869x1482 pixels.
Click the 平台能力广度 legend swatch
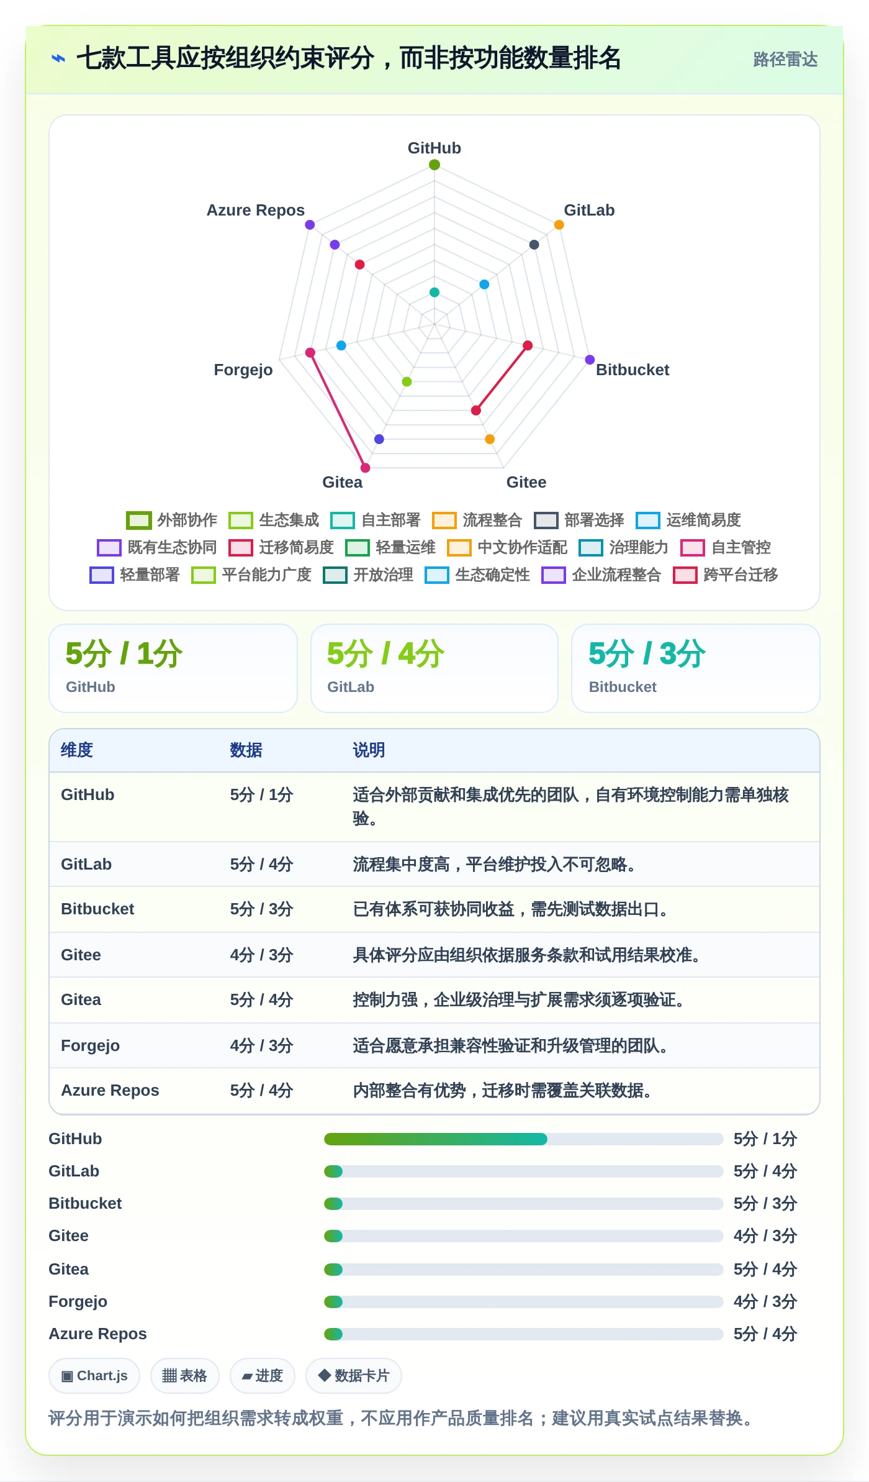pos(204,575)
